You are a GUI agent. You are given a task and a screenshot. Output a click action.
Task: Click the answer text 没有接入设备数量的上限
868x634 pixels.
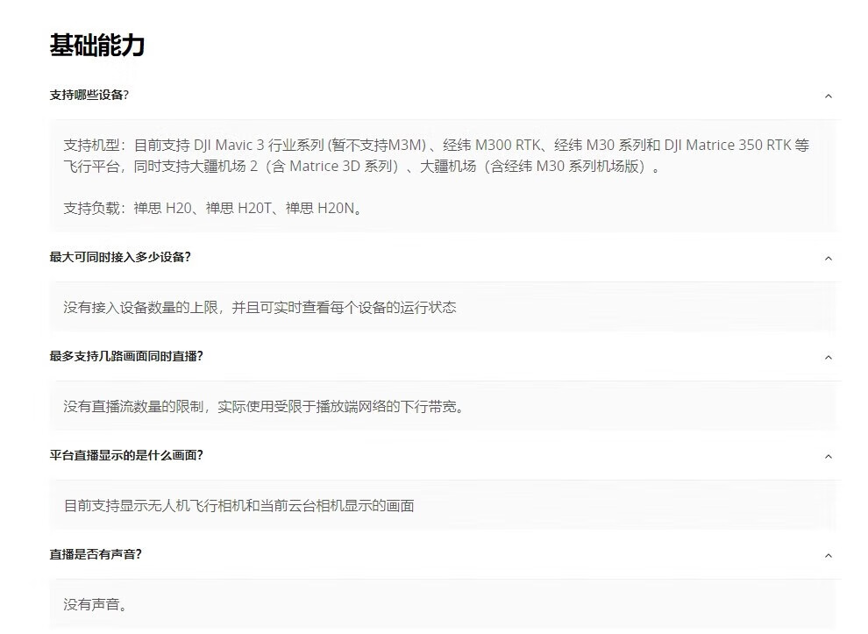coord(260,308)
